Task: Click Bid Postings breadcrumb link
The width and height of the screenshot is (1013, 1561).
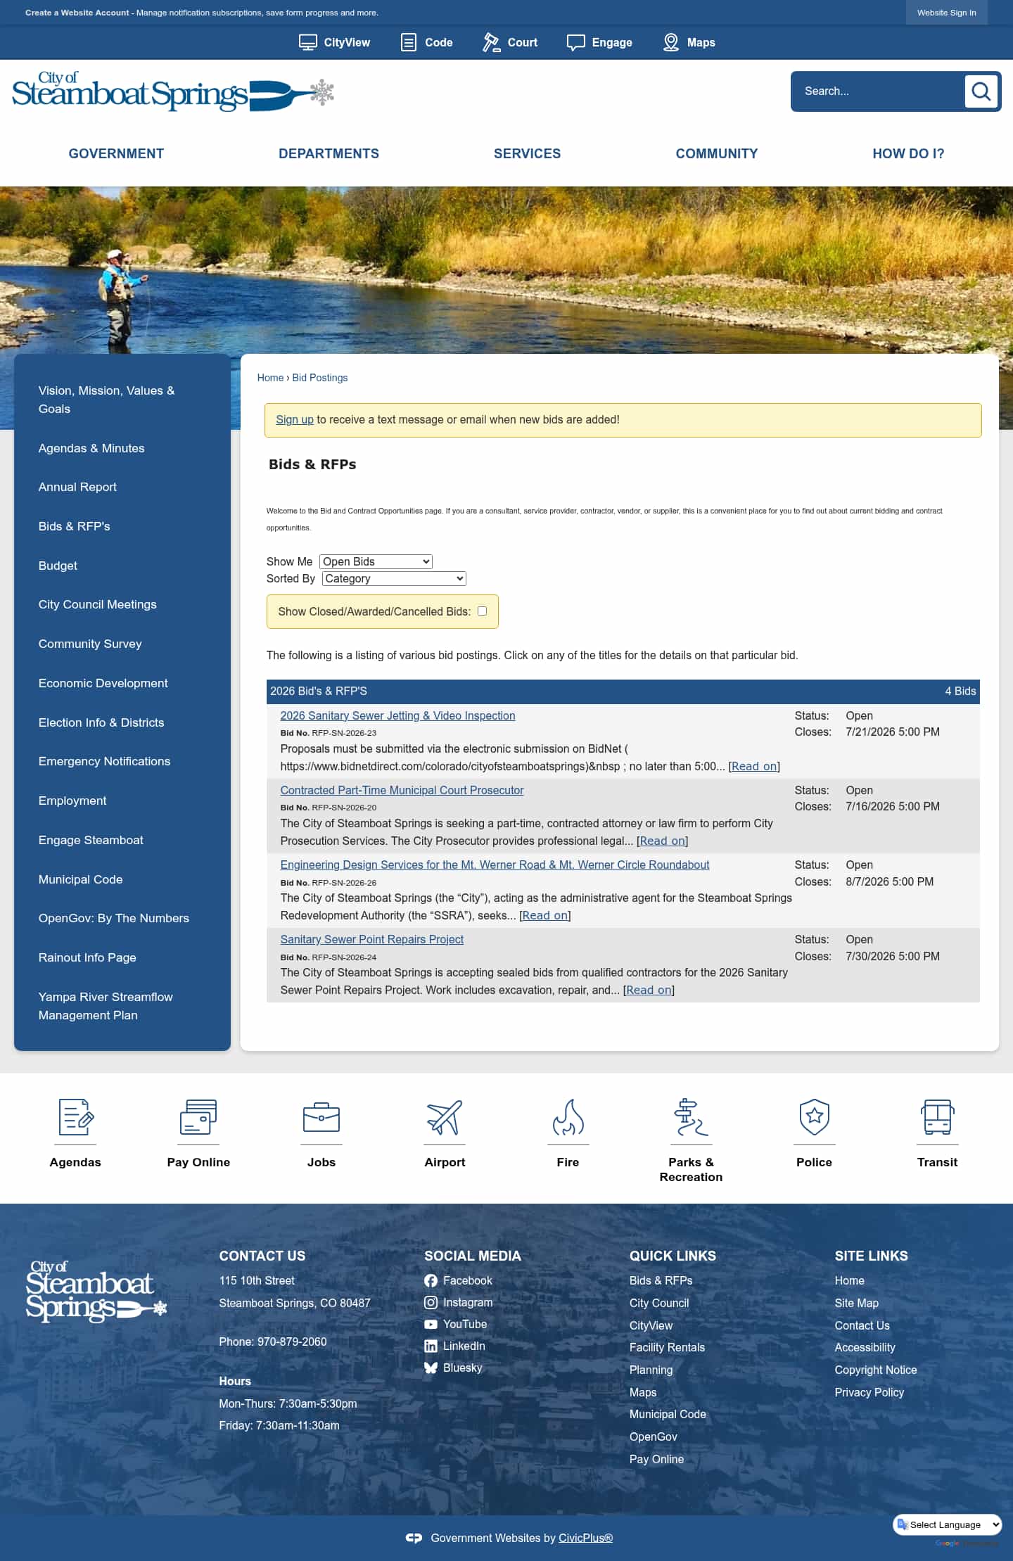Action: pos(320,378)
